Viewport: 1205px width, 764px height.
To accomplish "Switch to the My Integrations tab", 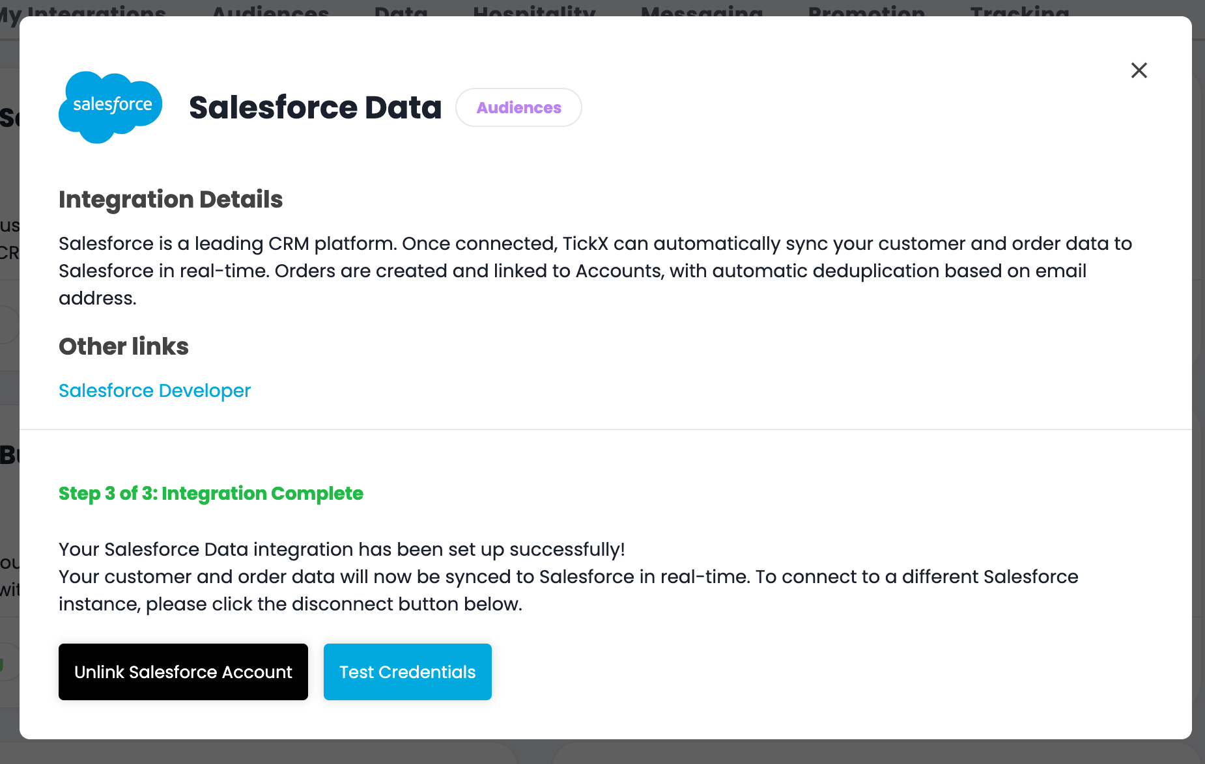I will (x=85, y=10).
